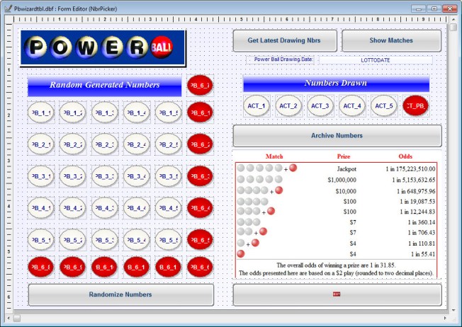
Task: Pick the PB_4_3 ball control
Action: [105, 208]
